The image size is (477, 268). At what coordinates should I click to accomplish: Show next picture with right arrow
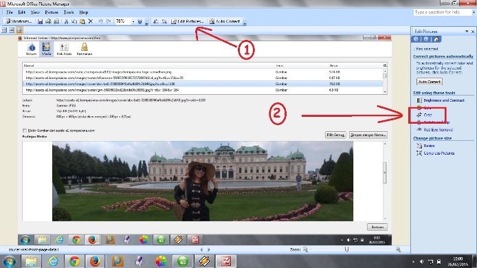209,249
